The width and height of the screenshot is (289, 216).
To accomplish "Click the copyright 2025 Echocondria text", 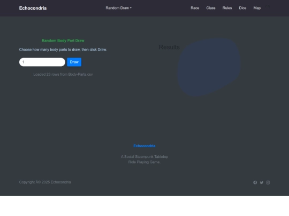I will click(45, 182).
